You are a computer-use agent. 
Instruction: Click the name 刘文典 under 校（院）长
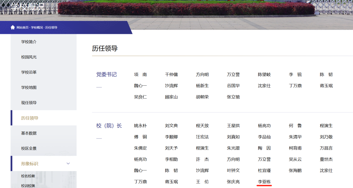coord(171,126)
